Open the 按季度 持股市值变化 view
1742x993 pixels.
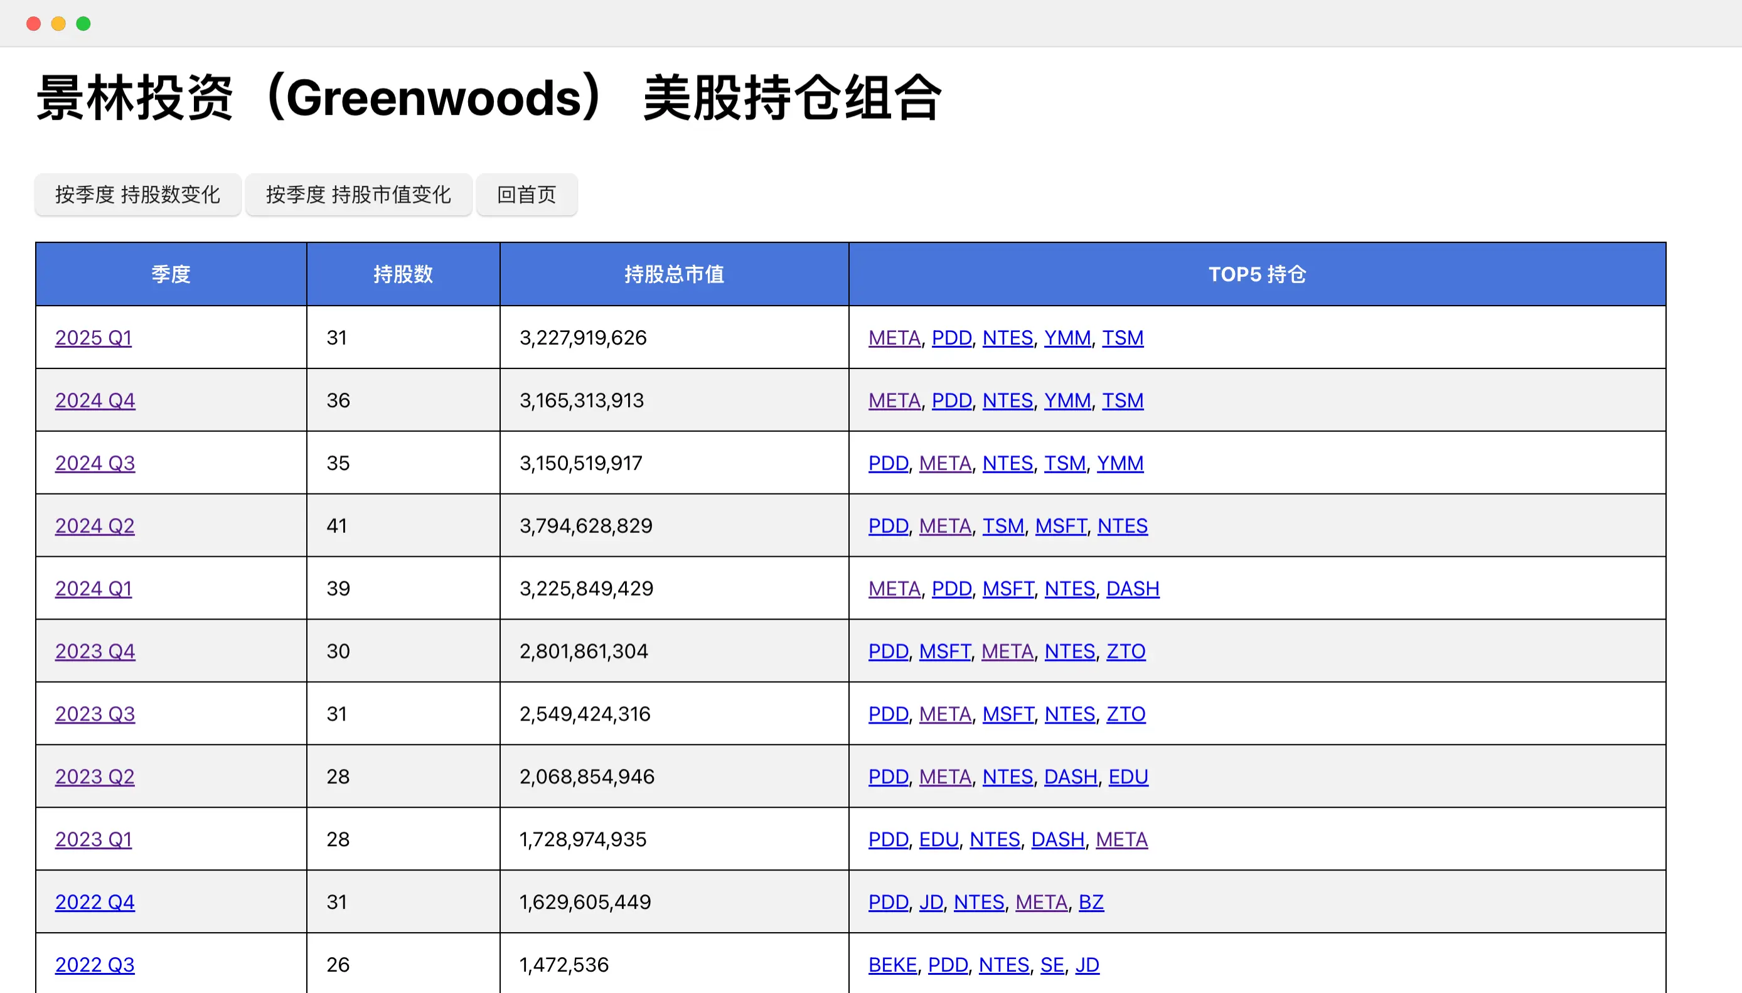[x=358, y=195]
